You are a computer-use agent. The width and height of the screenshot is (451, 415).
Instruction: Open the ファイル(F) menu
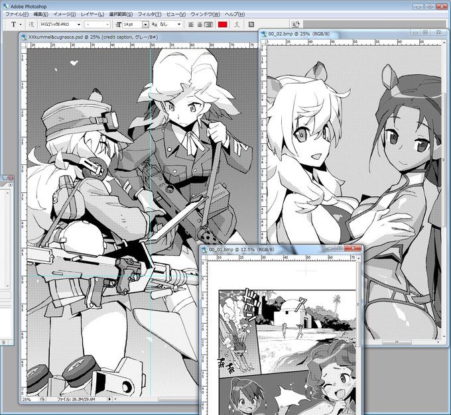(x=17, y=14)
